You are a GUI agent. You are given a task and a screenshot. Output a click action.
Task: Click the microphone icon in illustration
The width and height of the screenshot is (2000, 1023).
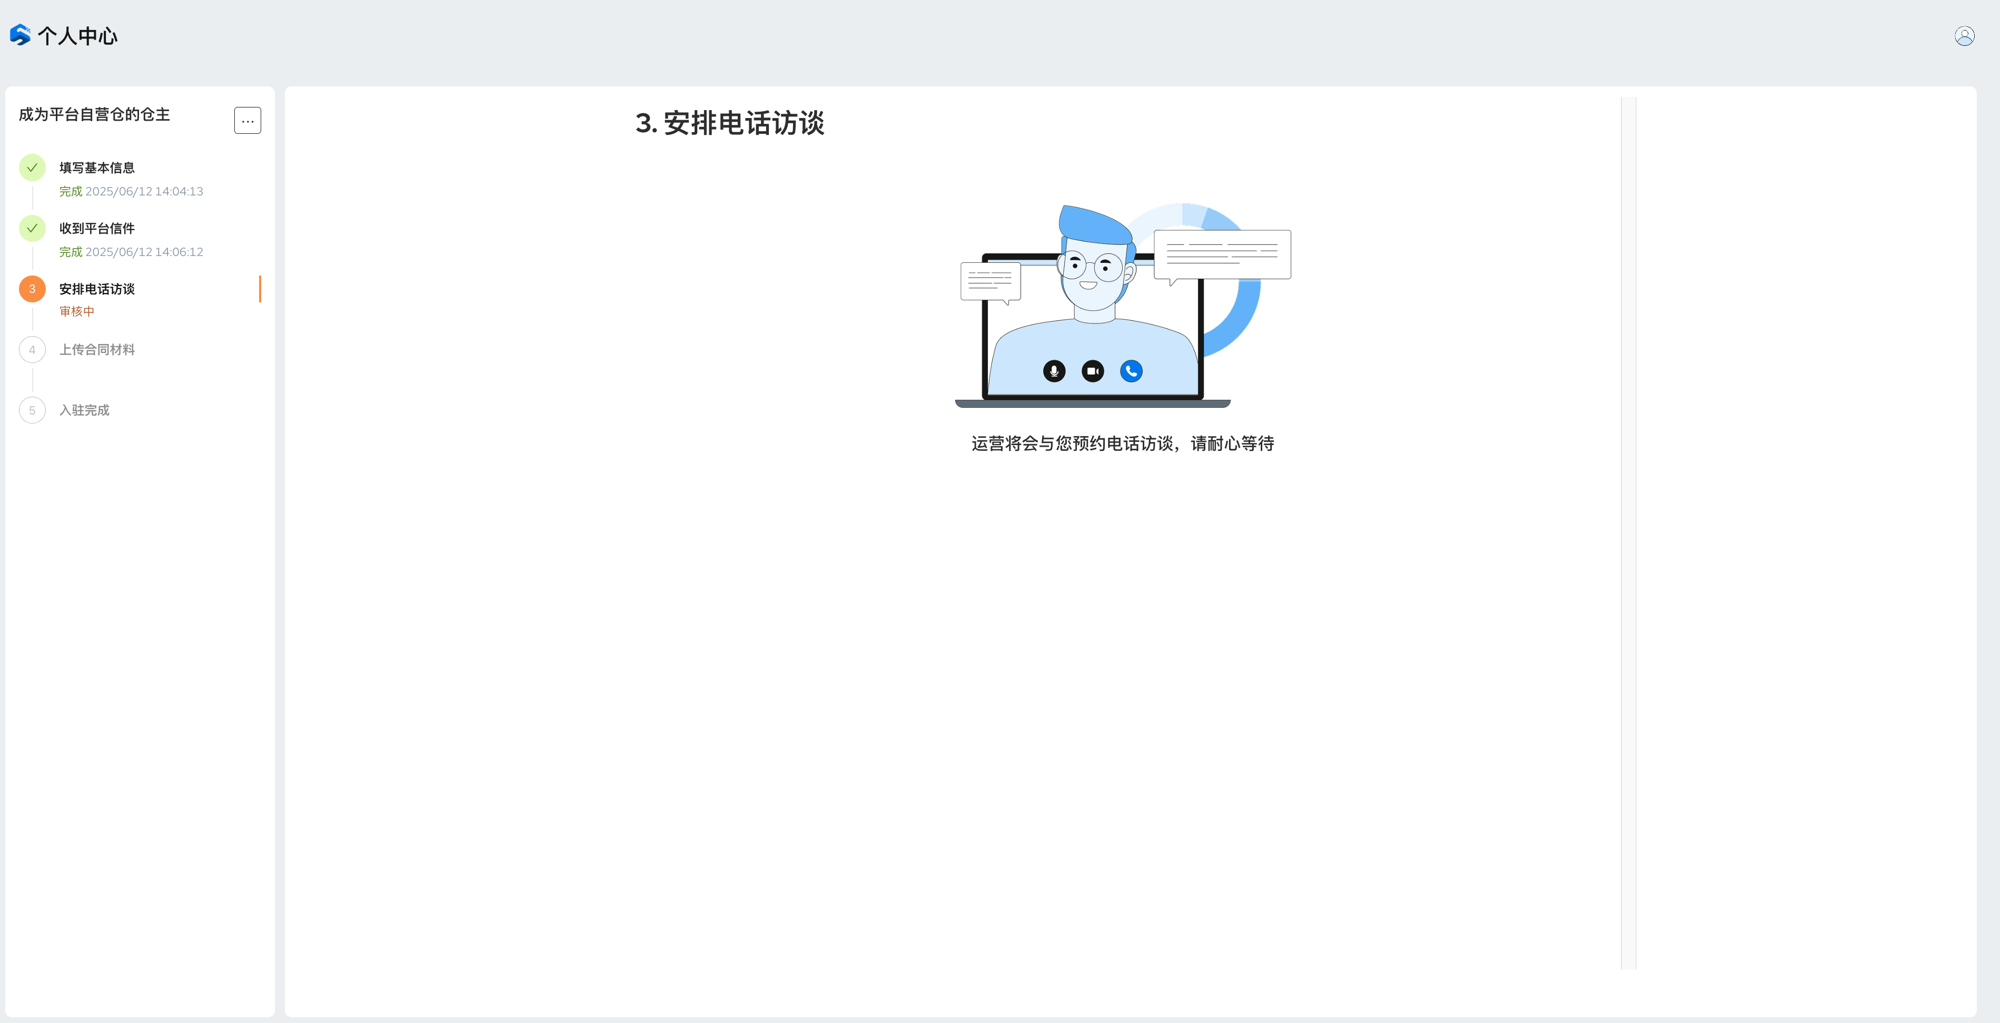point(1054,371)
